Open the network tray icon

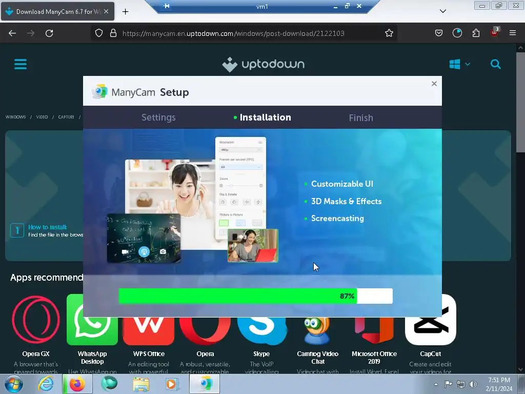coord(461,384)
